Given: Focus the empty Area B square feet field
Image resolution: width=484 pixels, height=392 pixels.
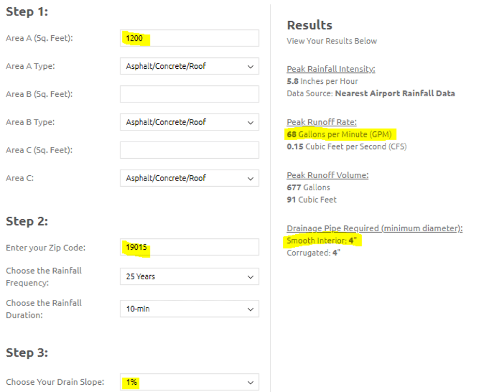Looking at the screenshot, I should (x=189, y=94).
